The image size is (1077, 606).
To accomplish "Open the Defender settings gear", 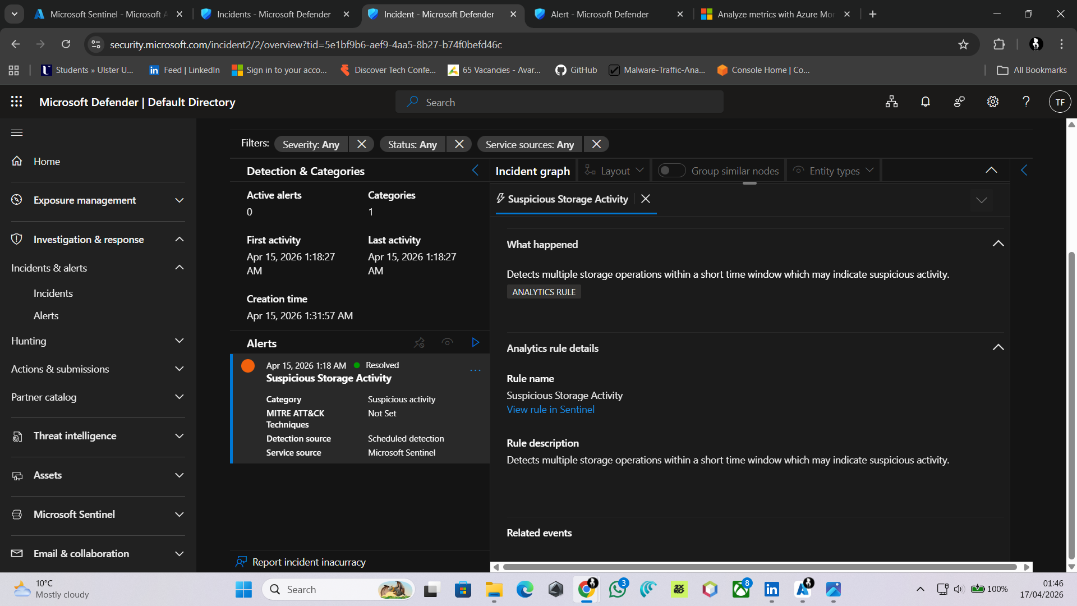I will 993,102.
